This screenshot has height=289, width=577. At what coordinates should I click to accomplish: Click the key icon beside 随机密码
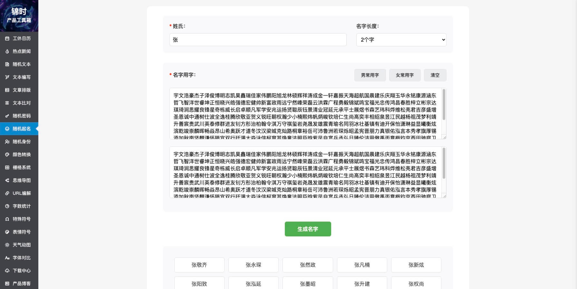click(x=7, y=116)
